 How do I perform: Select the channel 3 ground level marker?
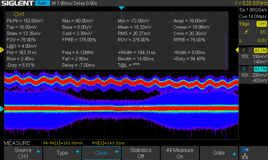click(x=2, y=109)
